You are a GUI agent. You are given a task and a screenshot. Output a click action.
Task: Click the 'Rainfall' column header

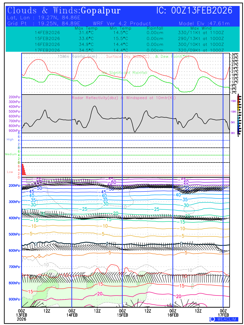point(155,28)
